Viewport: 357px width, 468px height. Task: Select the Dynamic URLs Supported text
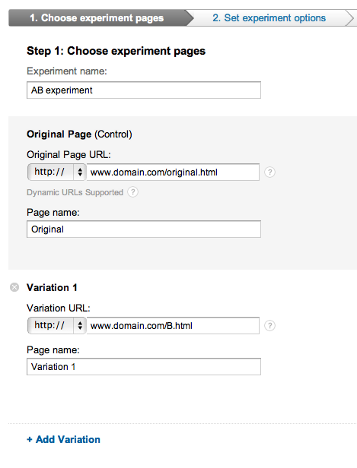click(75, 192)
